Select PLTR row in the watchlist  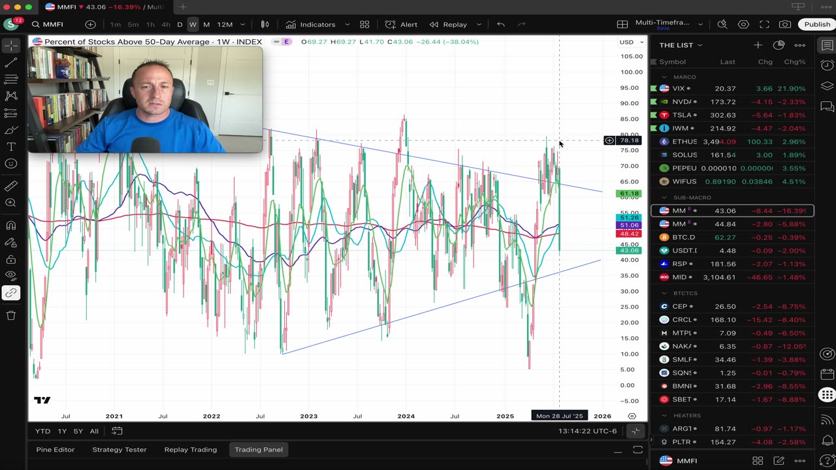click(x=732, y=442)
